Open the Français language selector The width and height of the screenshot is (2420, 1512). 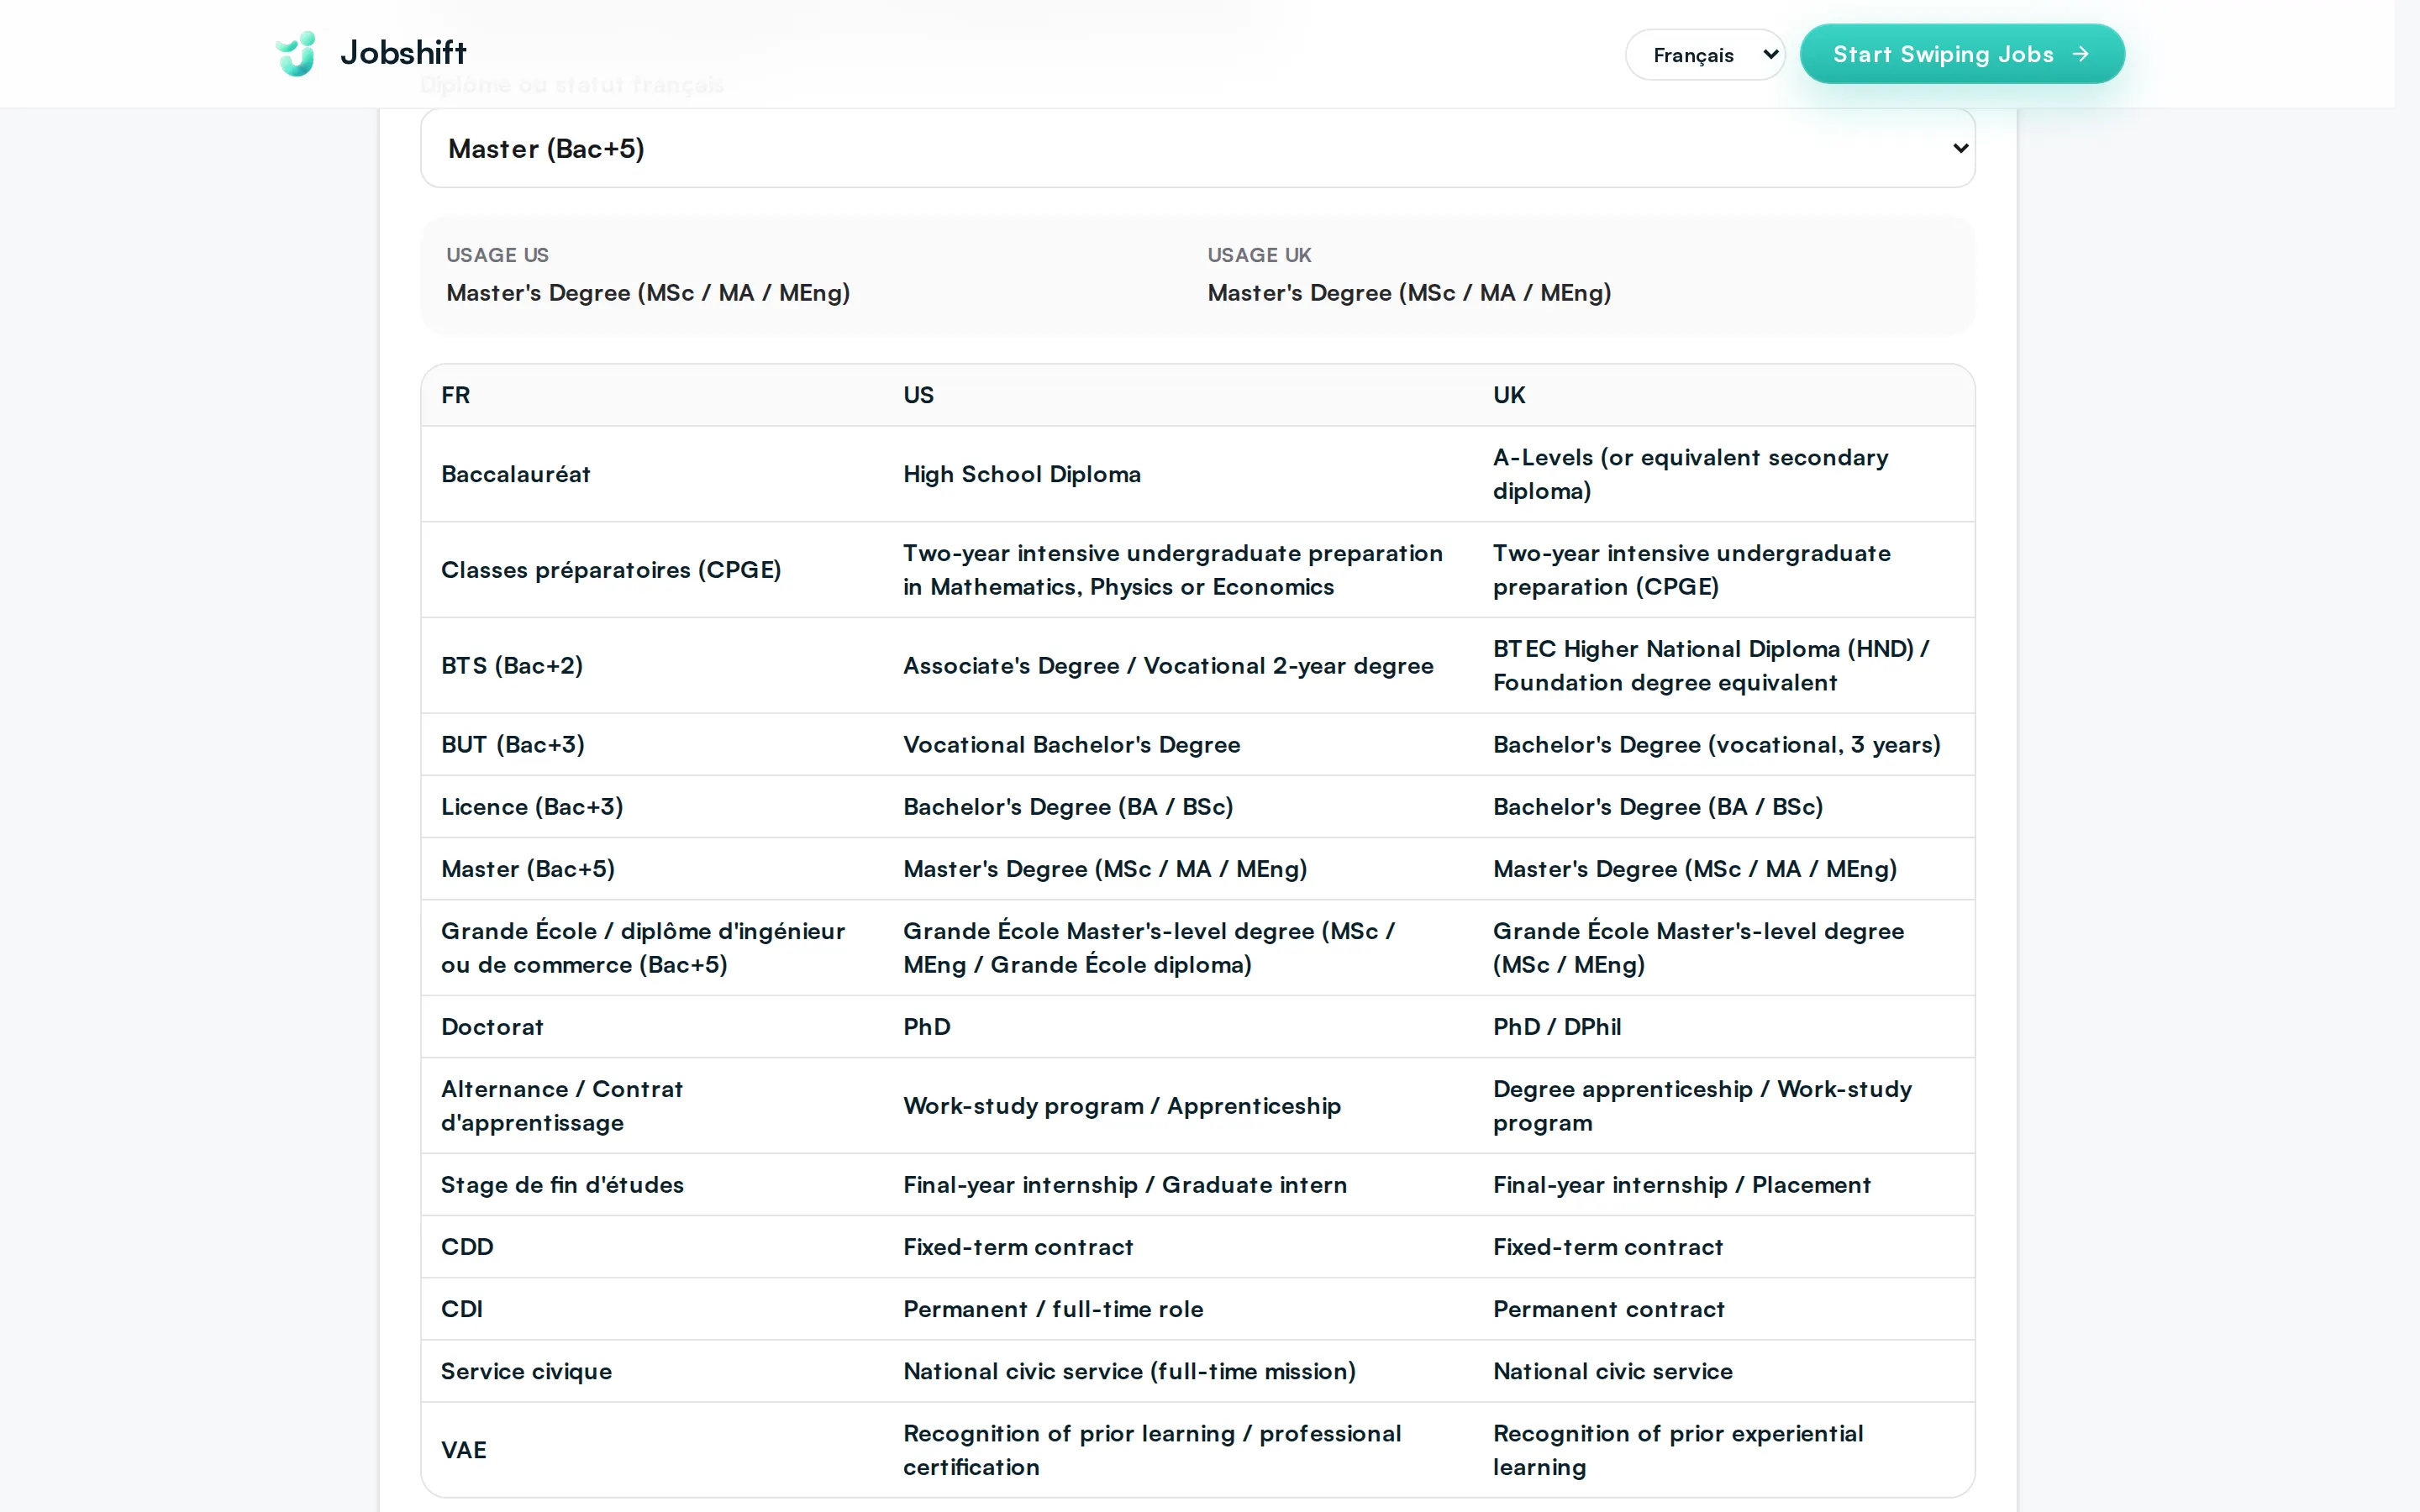1705,54
